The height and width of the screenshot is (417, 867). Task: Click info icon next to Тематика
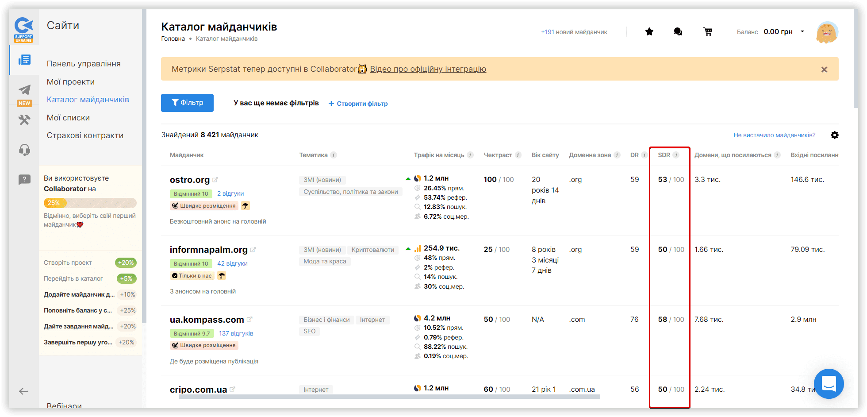point(334,155)
